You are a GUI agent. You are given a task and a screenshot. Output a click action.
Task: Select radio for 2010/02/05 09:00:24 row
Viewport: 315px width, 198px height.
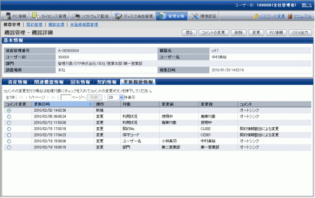[x=9, y=117]
